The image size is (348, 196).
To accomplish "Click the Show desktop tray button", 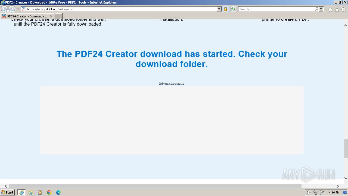I will click(345, 192).
